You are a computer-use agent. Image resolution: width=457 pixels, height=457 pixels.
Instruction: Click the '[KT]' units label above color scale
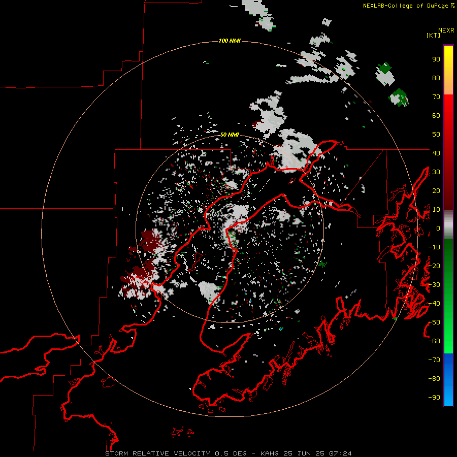coord(434,35)
